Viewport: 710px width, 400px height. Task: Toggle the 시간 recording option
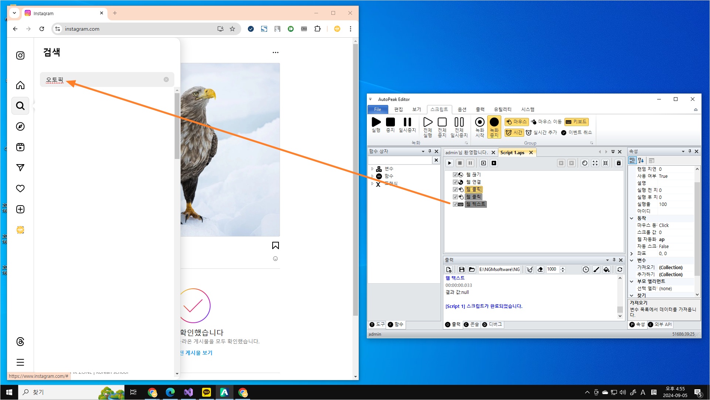(514, 132)
